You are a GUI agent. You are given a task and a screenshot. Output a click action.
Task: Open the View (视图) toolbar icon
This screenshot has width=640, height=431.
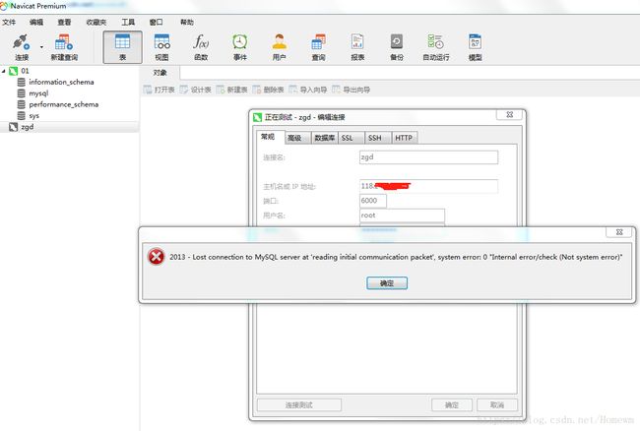[x=161, y=47]
